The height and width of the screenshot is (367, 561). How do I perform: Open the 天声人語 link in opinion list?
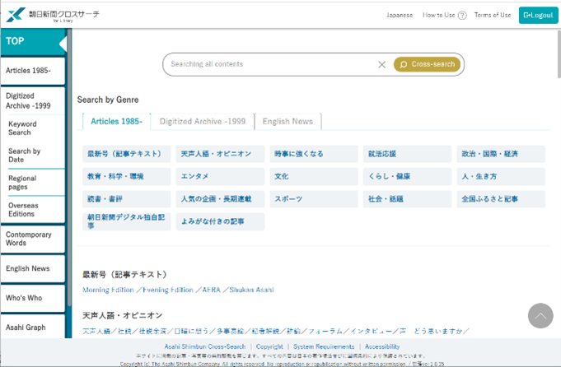(96, 332)
